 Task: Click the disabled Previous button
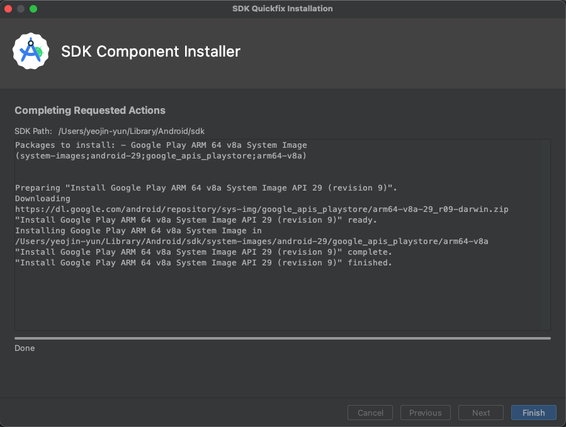425,413
